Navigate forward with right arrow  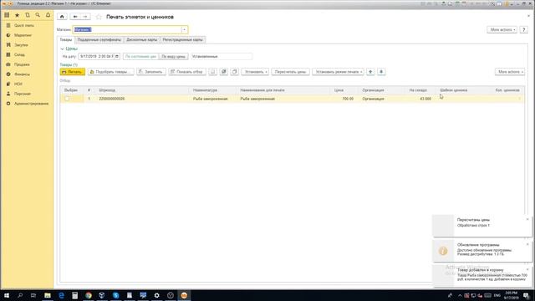click(85, 17)
